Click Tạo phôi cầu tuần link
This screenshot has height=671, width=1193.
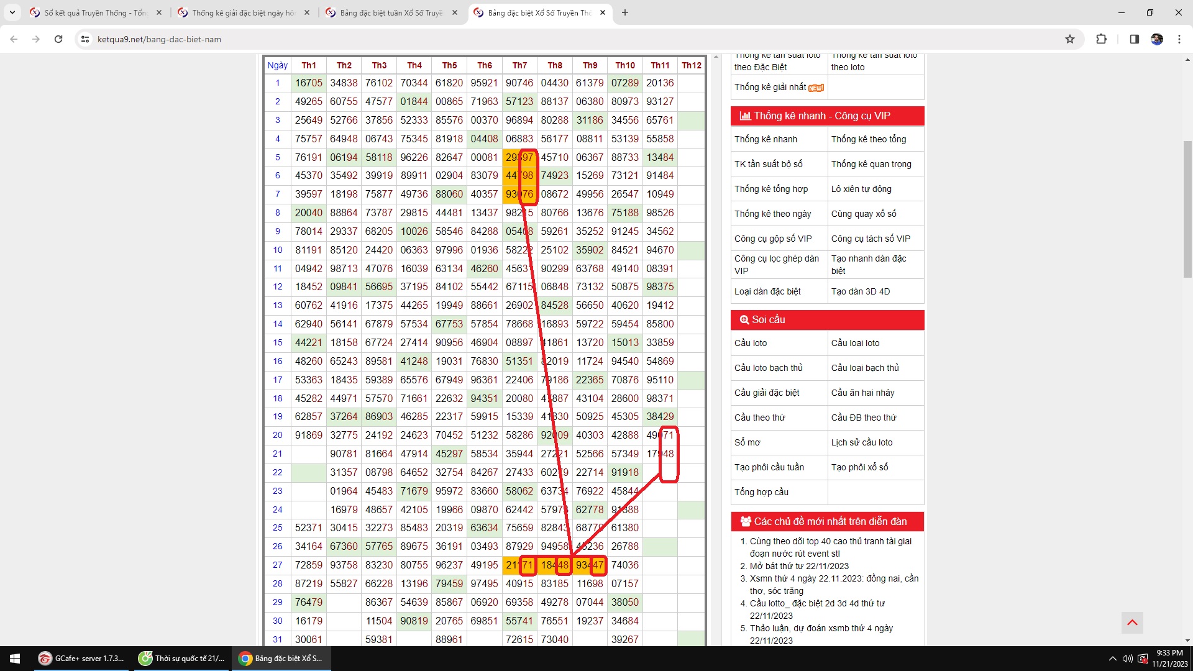click(769, 467)
